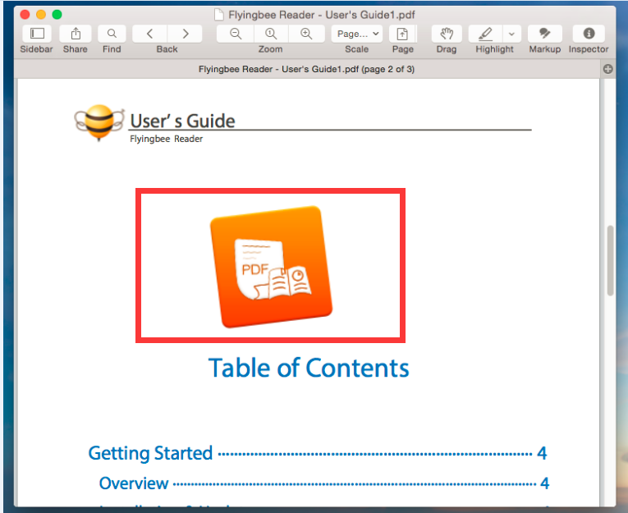Show the Inspector info panel
This screenshot has width=628, height=513.
point(589,34)
